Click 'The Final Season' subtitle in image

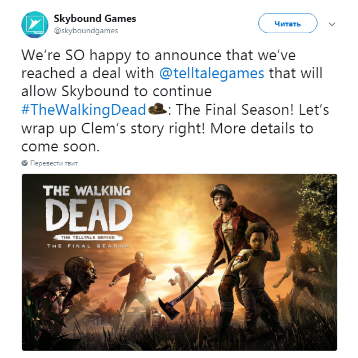[88, 246]
